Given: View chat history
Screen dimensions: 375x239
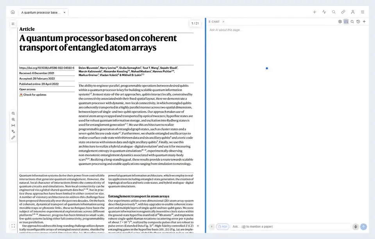Looking at the screenshot, I should (x=358, y=21).
